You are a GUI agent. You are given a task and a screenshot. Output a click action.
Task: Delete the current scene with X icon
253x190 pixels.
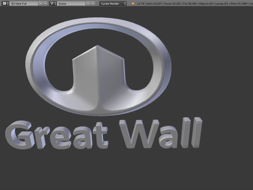93,3
